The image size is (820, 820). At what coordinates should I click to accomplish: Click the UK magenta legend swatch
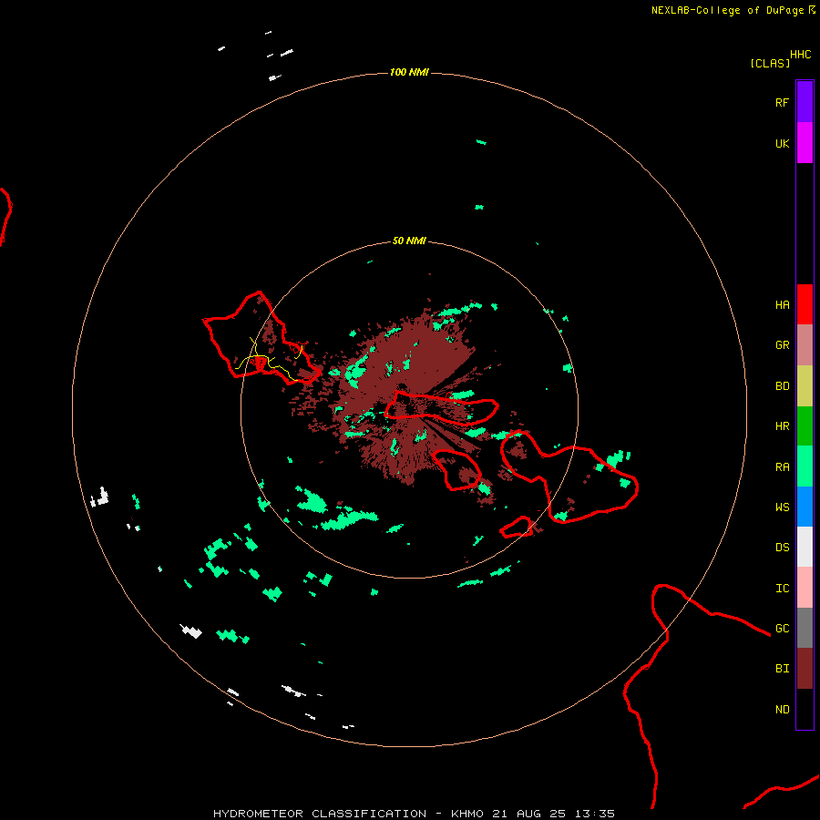coord(805,143)
